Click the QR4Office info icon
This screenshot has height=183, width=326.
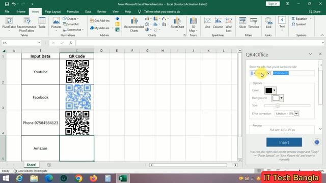(317, 142)
